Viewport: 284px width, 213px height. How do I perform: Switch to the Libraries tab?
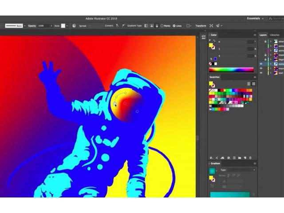(x=275, y=35)
